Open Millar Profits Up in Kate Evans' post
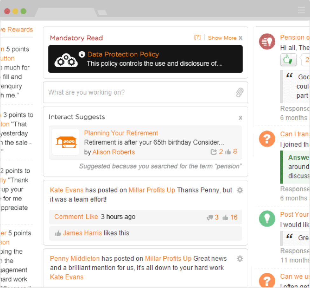Screen dimensions: 310x288 tap(152, 190)
